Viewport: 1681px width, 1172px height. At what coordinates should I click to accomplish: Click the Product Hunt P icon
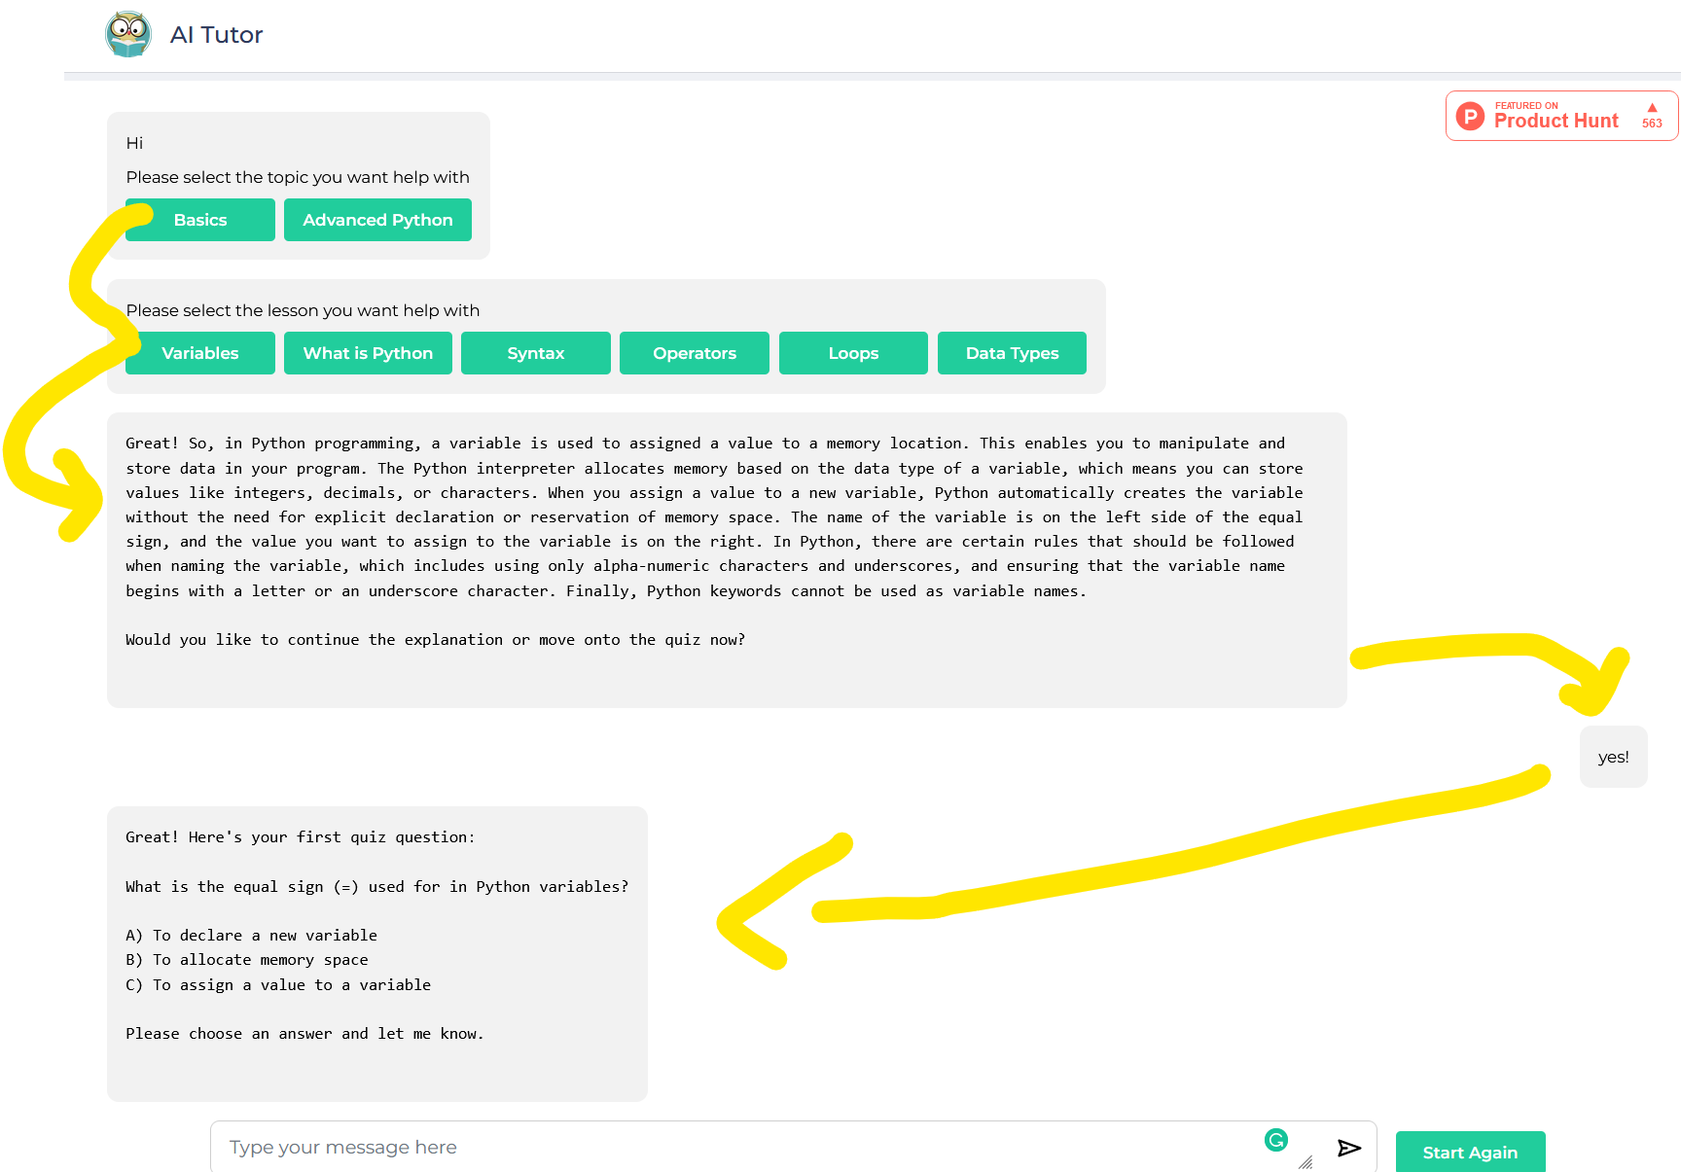coord(1471,116)
